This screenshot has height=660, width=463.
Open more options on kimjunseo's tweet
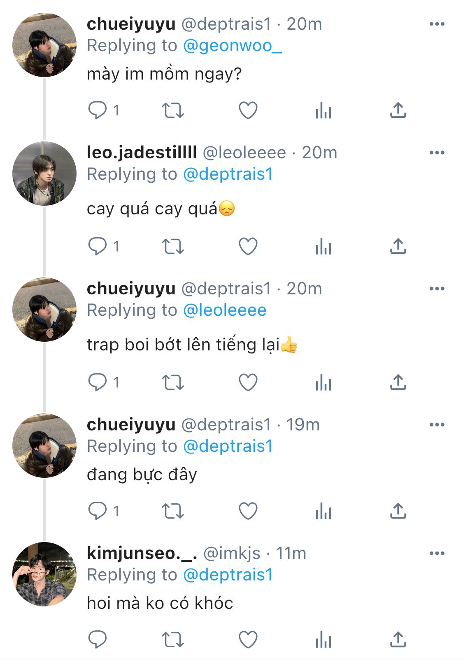[x=437, y=553]
